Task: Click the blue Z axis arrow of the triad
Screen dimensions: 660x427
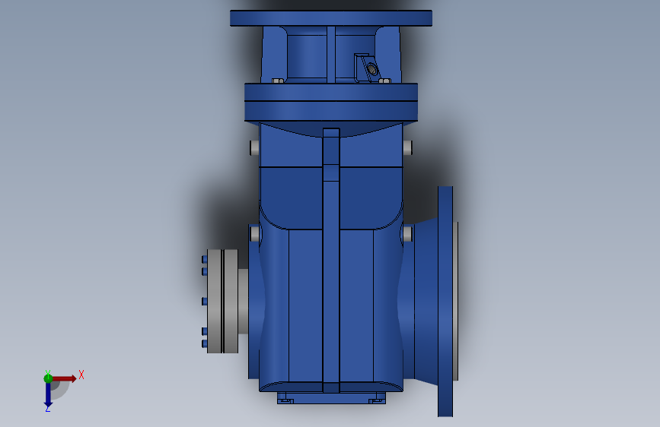Action: pyautogui.click(x=48, y=395)
